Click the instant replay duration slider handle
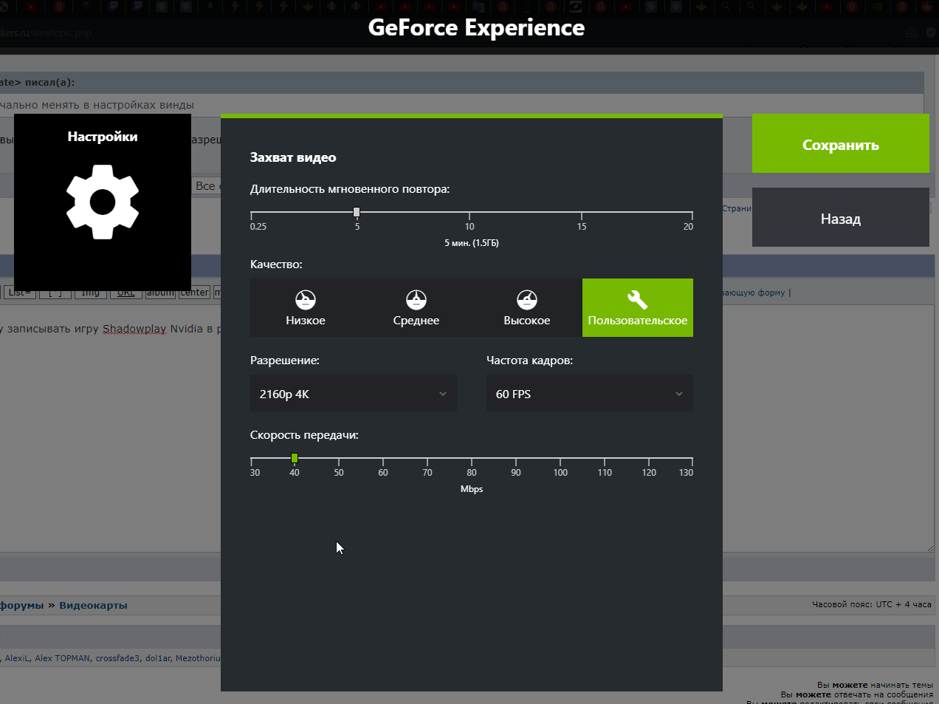The image size is (939, 704). coord(357,212)
